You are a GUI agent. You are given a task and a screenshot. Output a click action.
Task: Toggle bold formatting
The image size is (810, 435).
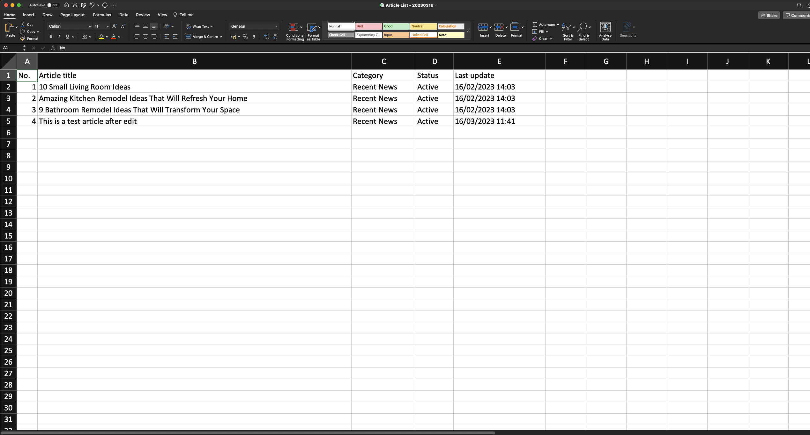click(x=51, y=37)
